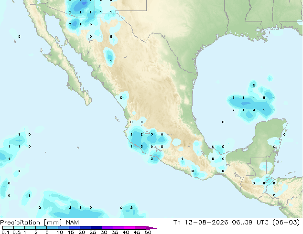Click the '(06+03)' forecast offset text
Image resolution: width=303 pixels, height=234 pixels.
pos(286,223)
